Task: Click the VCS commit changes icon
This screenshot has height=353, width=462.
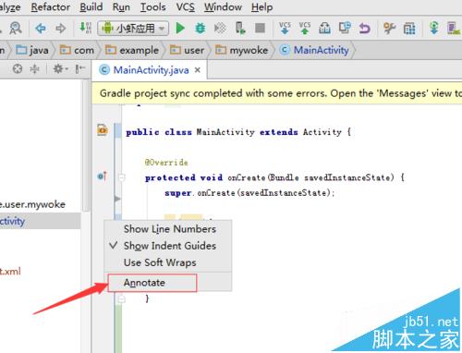Action: click(305, 28)
